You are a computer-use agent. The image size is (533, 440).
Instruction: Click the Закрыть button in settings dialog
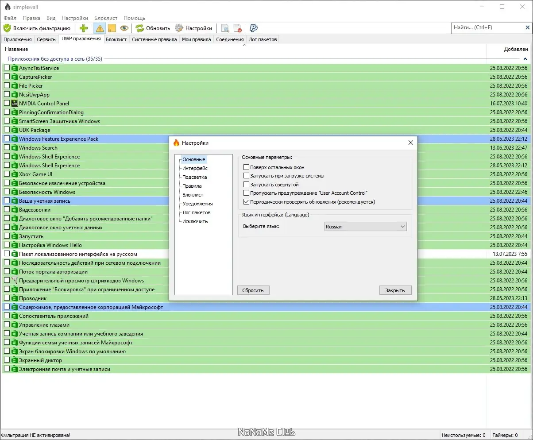click(x=395, y=290)
